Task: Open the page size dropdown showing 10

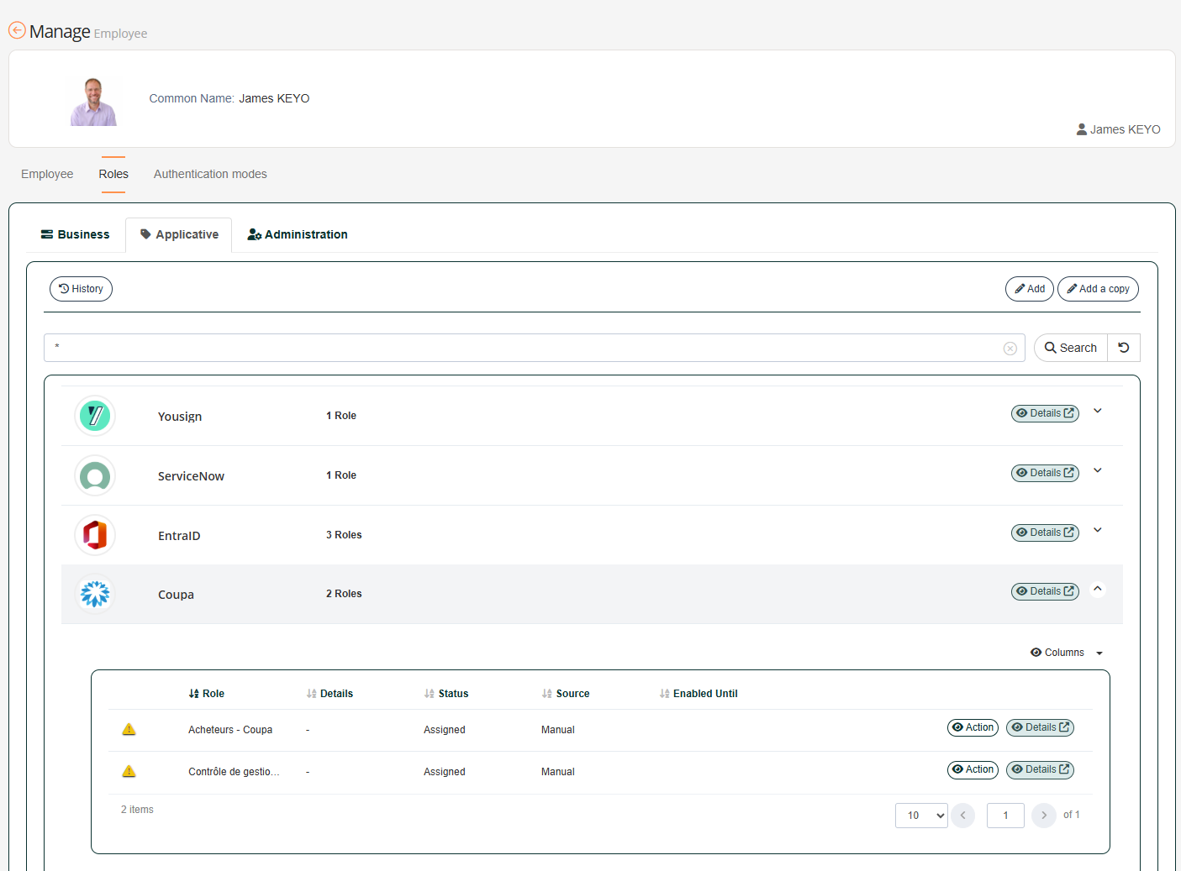Action: (x=921, y=816)
